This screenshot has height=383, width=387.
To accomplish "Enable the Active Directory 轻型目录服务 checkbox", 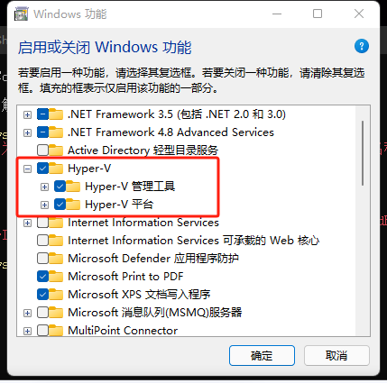I will [42, 150].
